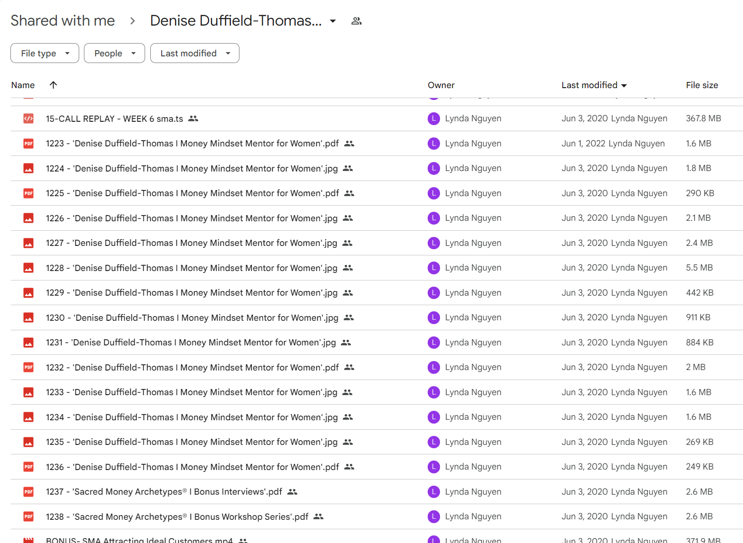Click the PDF icon beside file 1237

(28, 492)
